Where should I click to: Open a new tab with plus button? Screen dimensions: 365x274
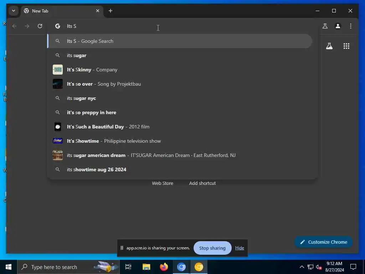coord(110,11)
